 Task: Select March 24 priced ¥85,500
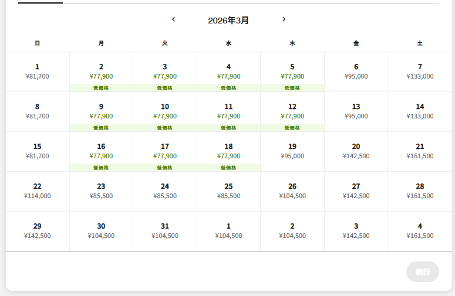pyautogui.click(x=165, y=191)
